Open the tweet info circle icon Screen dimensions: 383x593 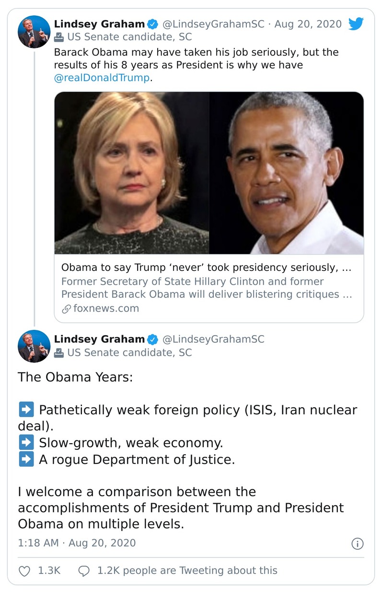coord(358,544)
